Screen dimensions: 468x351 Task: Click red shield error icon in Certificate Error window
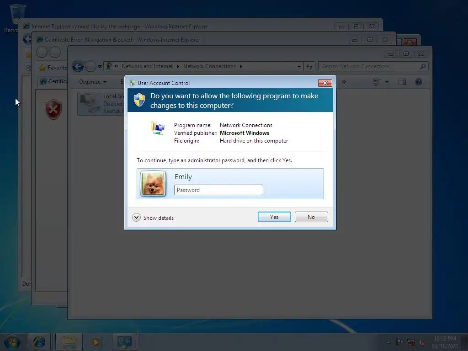click(x=53, y=109)
